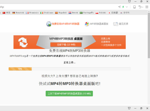This screenshot has height=111, width=150.
Task: Open the undo arrow's small dropdown
Action: [x=142, y=7]
